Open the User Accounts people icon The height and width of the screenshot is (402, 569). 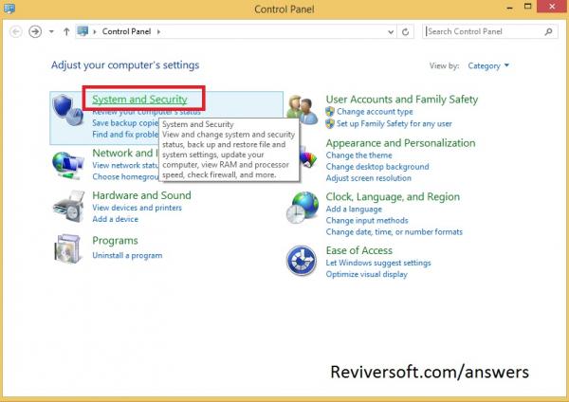coord(302,110)
